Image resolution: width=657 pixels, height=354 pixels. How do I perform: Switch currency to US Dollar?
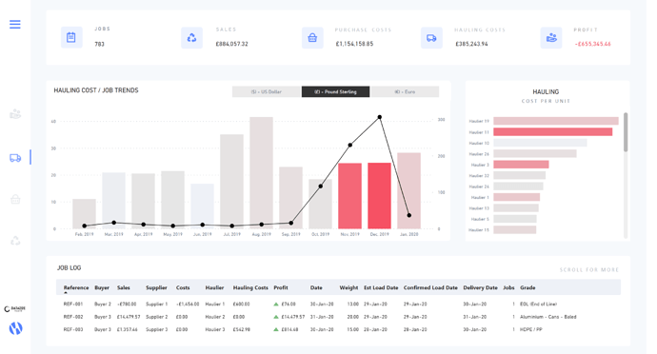coord(267,91)
